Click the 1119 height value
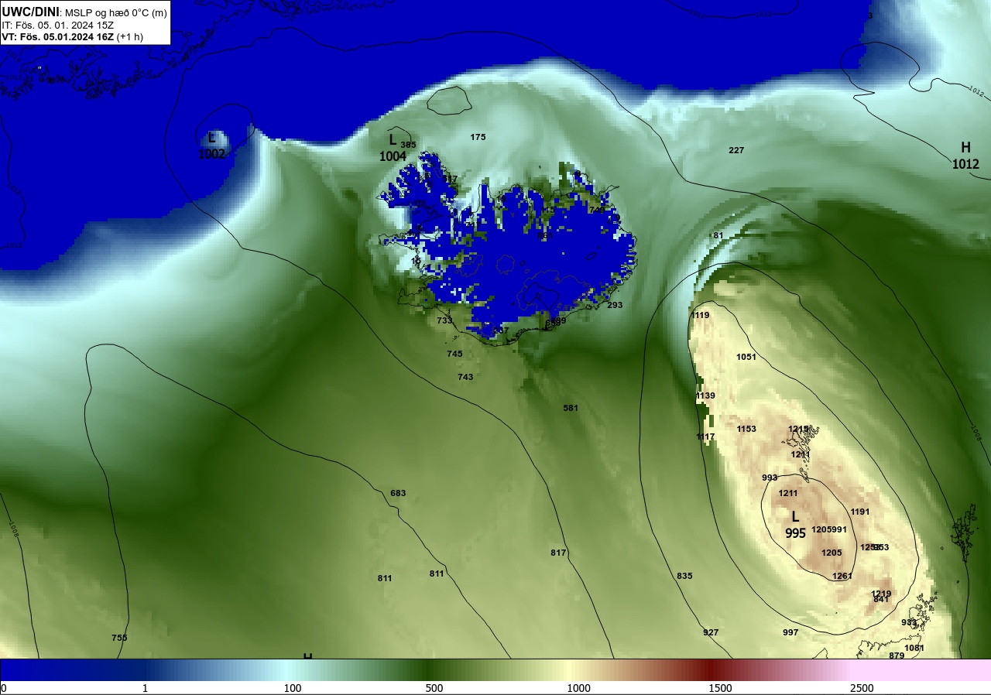Viewport: 991px width, 695px height. [700, 315]
